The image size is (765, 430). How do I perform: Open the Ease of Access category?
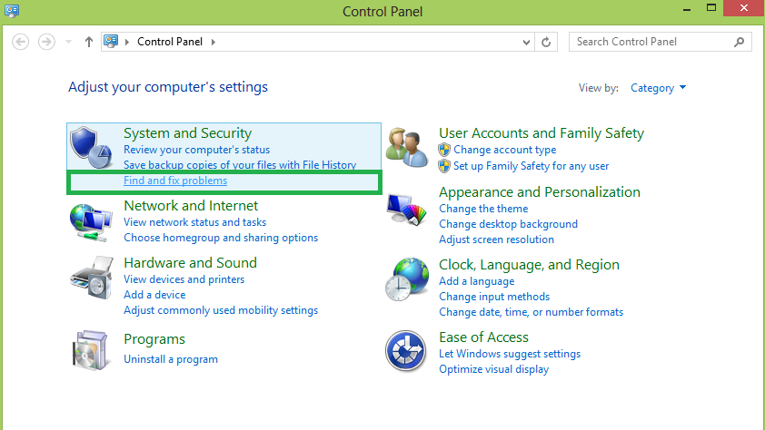(x=483, y=337)
